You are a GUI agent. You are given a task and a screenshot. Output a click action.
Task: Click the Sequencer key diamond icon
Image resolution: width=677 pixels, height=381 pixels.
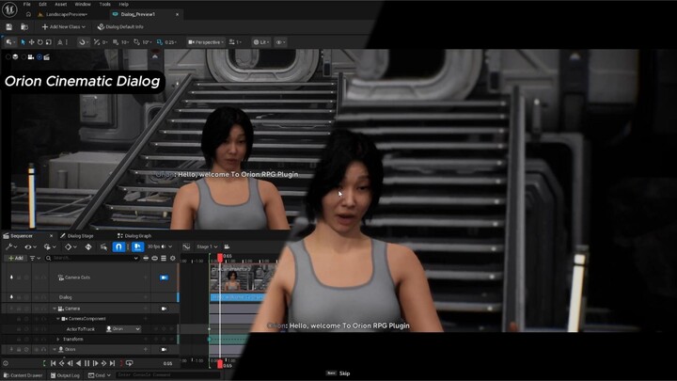pos(70,246)
